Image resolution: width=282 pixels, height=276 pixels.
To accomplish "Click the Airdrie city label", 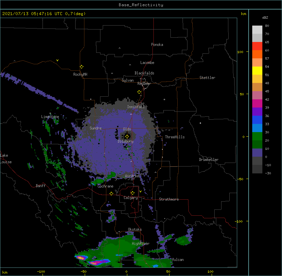I will [132, 176].
